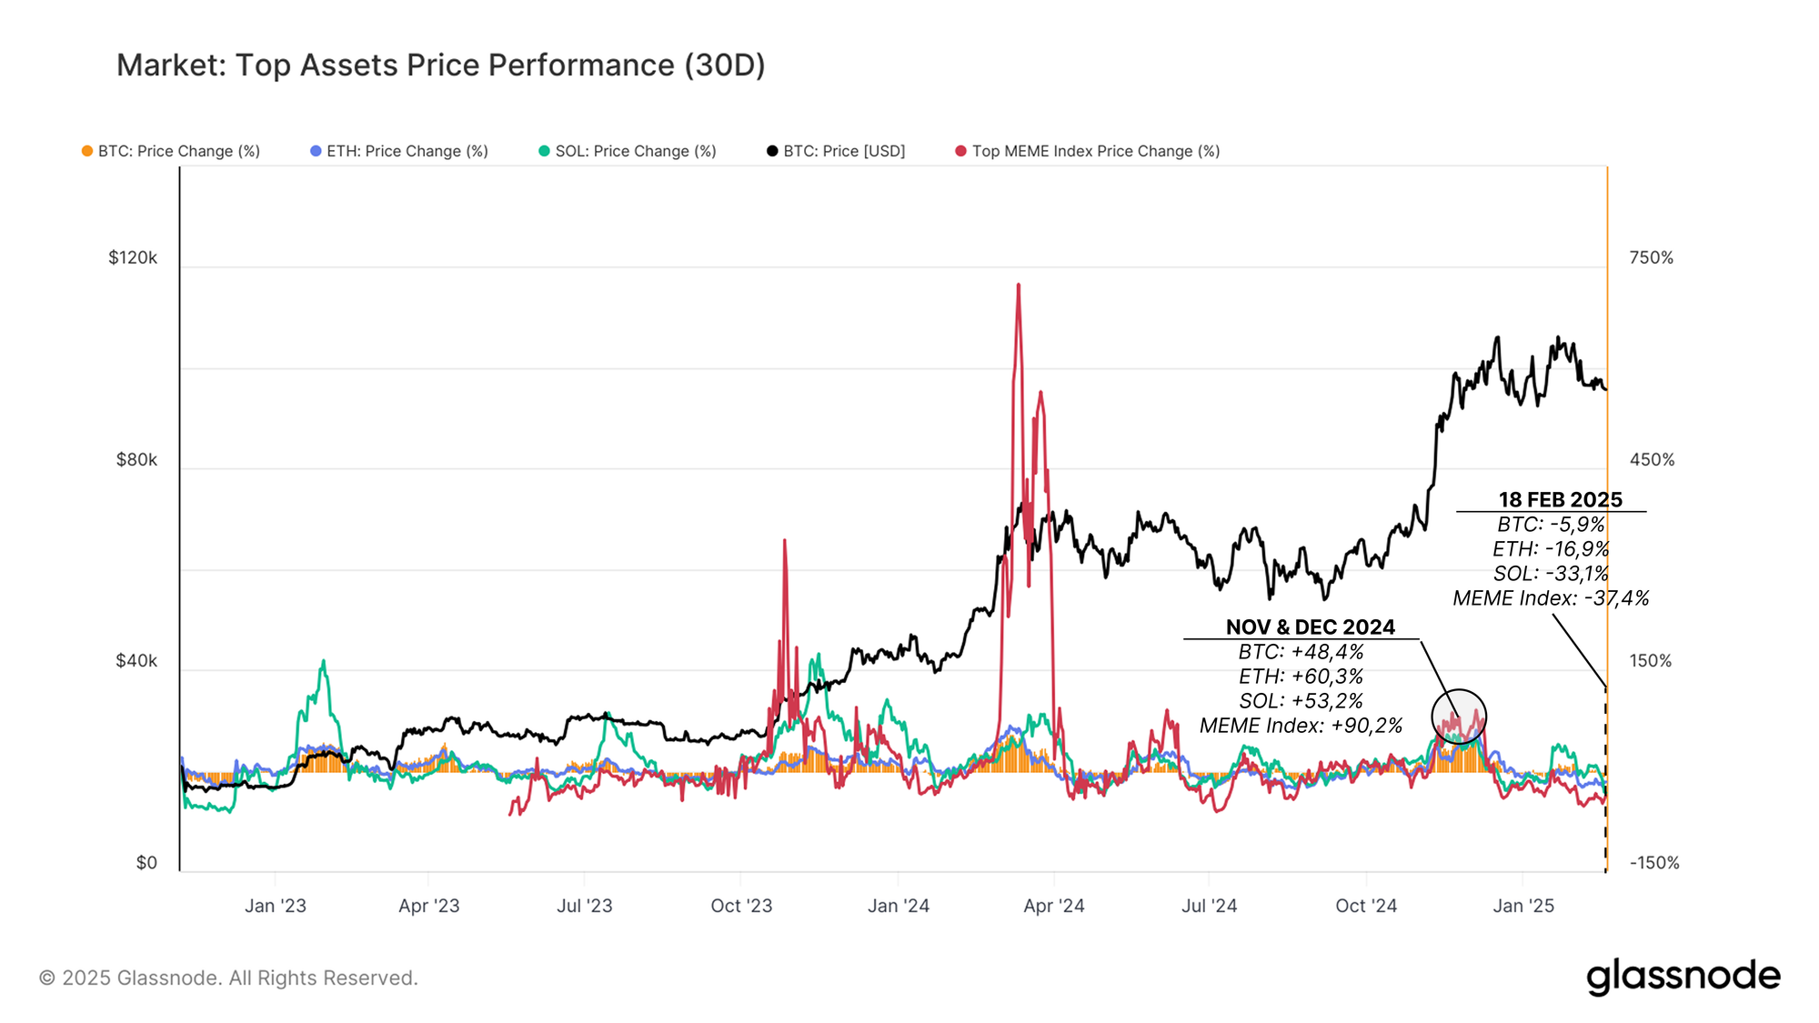
Task: Click the chart title text
Action: 441,65
